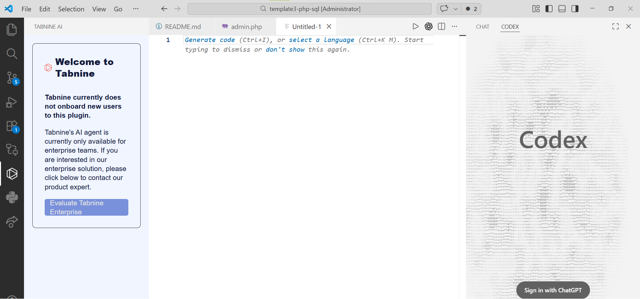Navigate forward with the right arrow
The image size is (640, 299).
pyautogui.click(x=177, y=9)
